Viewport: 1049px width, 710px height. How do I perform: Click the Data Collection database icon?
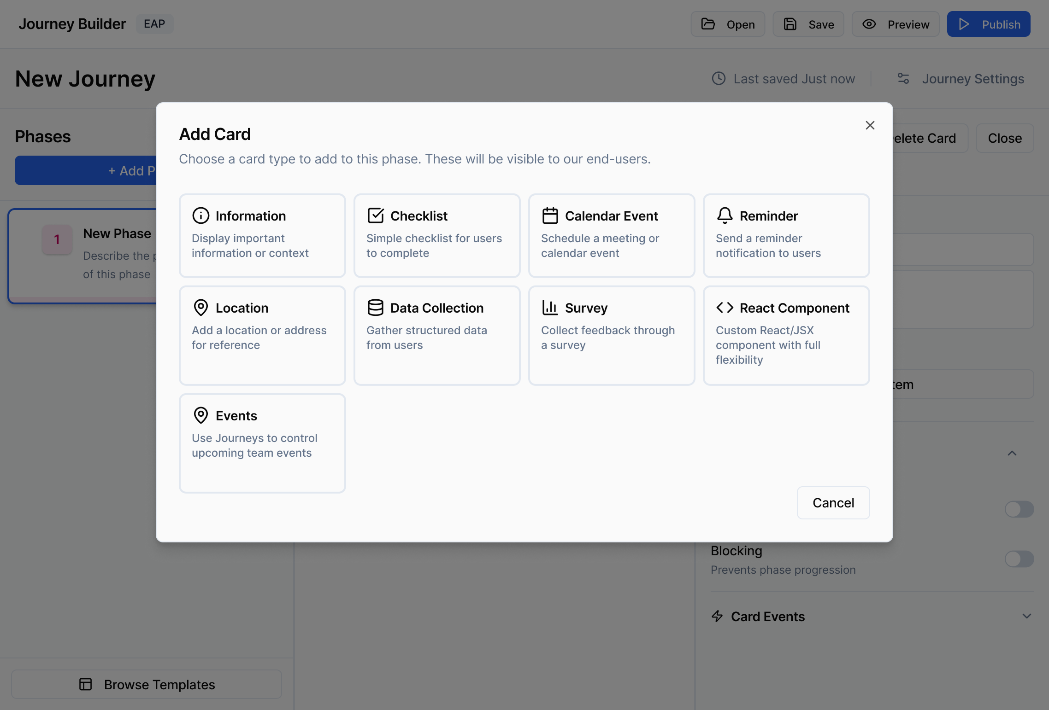375,308
